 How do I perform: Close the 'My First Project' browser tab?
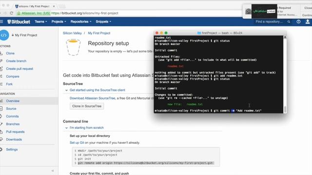point(54,6)
